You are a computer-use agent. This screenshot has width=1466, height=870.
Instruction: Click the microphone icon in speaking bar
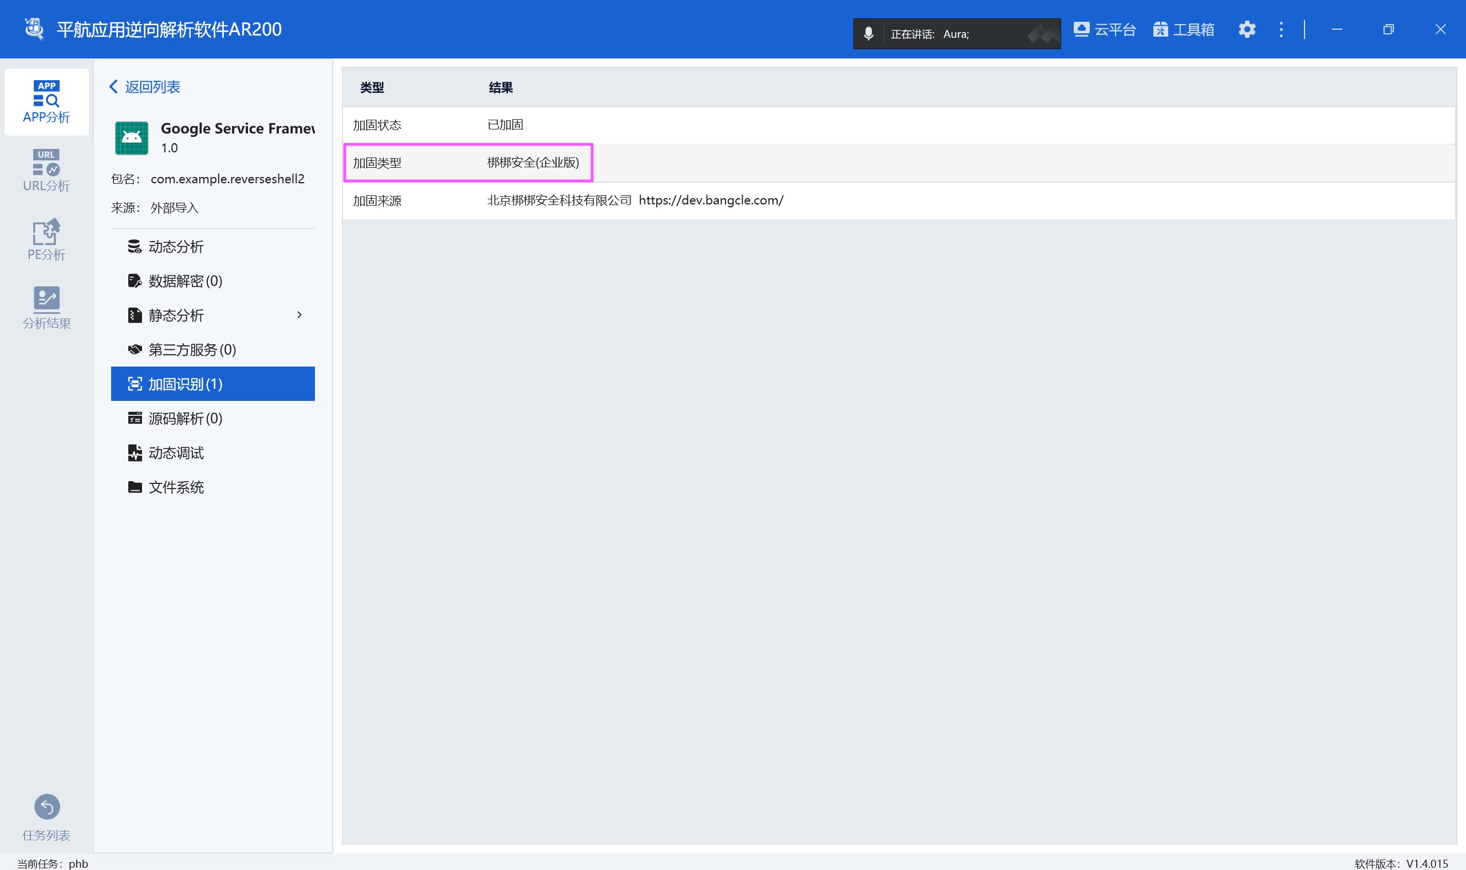tap(868, 34)
